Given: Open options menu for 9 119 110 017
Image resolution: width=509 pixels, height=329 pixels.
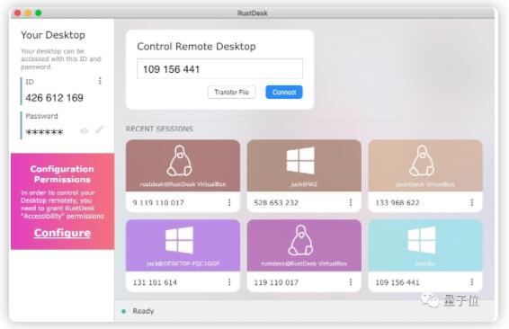Looking at the screenshot, I should tap(229, 202).
